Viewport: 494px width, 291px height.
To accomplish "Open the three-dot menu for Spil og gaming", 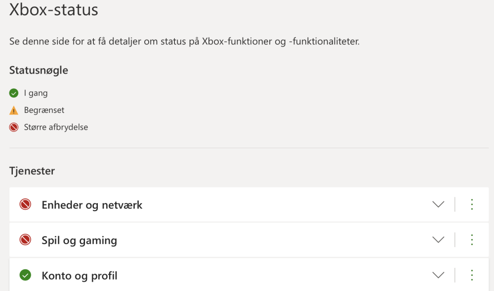I will tap(472, 240).
